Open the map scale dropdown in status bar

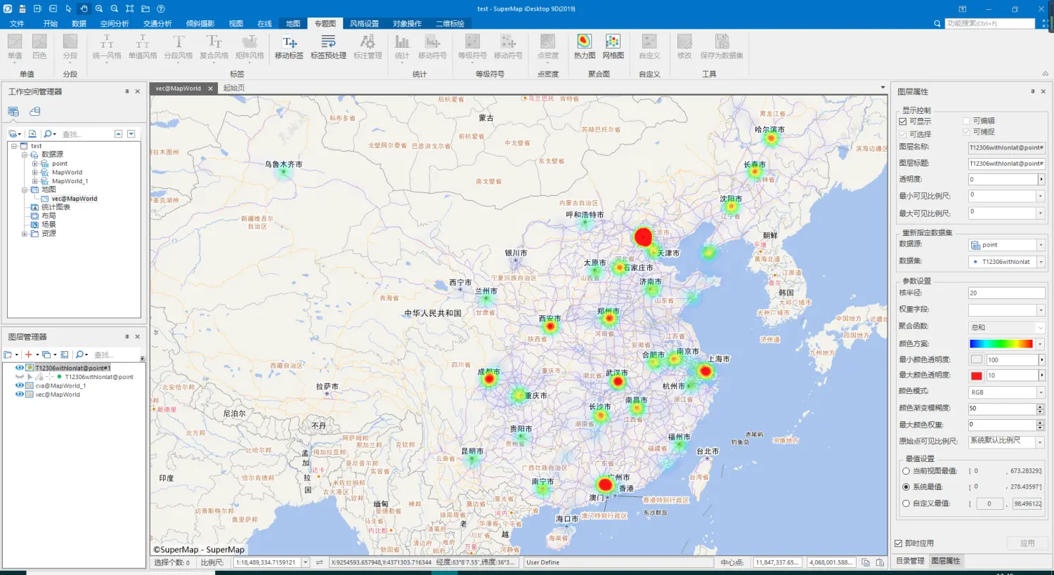point(306,562)
